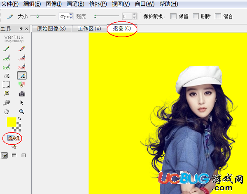Float the 工具 panel

click(21, 29)
